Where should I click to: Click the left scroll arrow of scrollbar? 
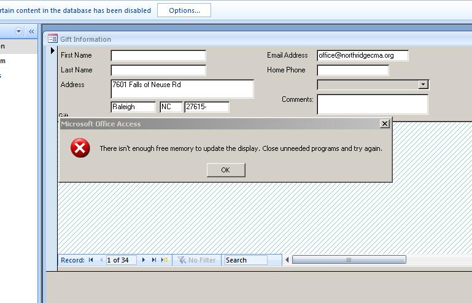click(x=287, y=260)
